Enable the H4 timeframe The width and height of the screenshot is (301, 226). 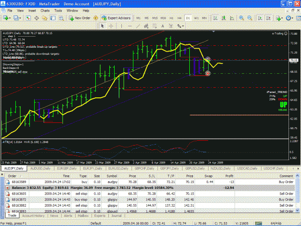pos(179,18)
